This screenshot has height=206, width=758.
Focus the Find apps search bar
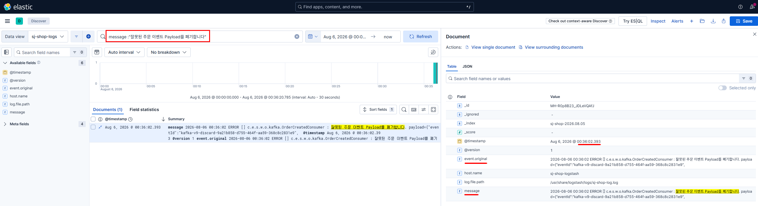[x=384, y=7]
